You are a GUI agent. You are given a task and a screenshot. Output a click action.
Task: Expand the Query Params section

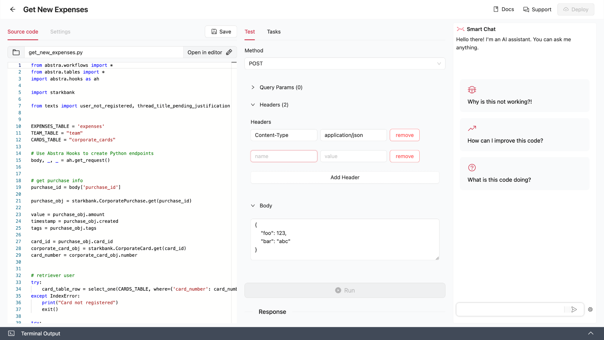[x=253, y=87]
